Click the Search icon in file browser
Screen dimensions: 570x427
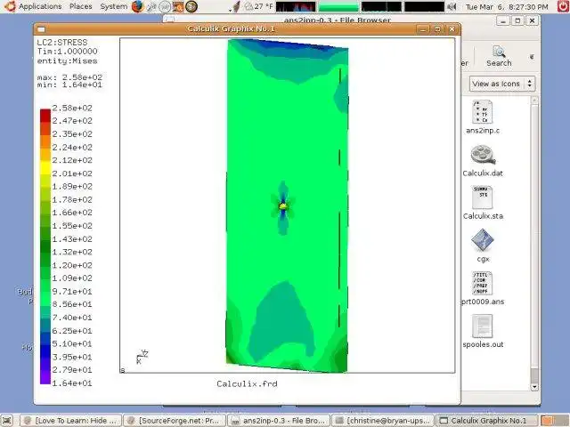pos(499,56)
